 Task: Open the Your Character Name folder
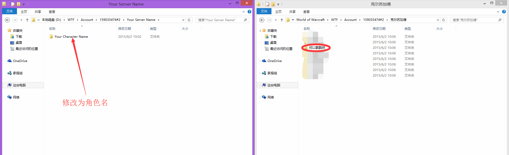tap(71, 37)
